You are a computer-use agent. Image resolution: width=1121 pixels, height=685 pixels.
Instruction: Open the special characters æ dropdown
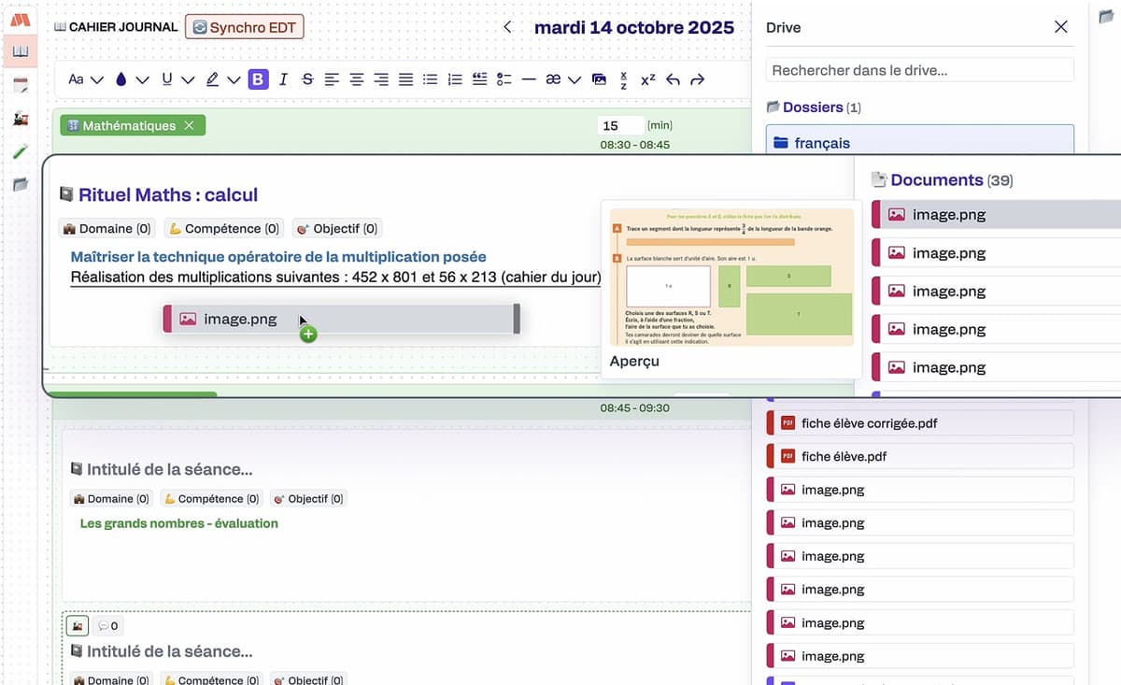click(x=574, y=79)
